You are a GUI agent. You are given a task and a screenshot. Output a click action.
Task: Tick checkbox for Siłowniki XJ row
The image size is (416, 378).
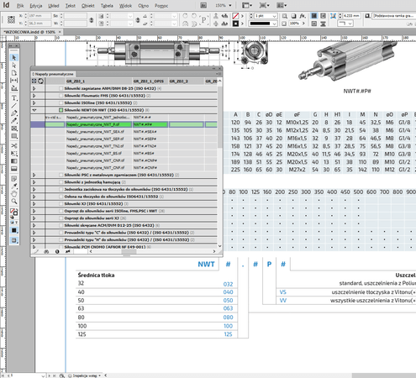click(61, 203)
